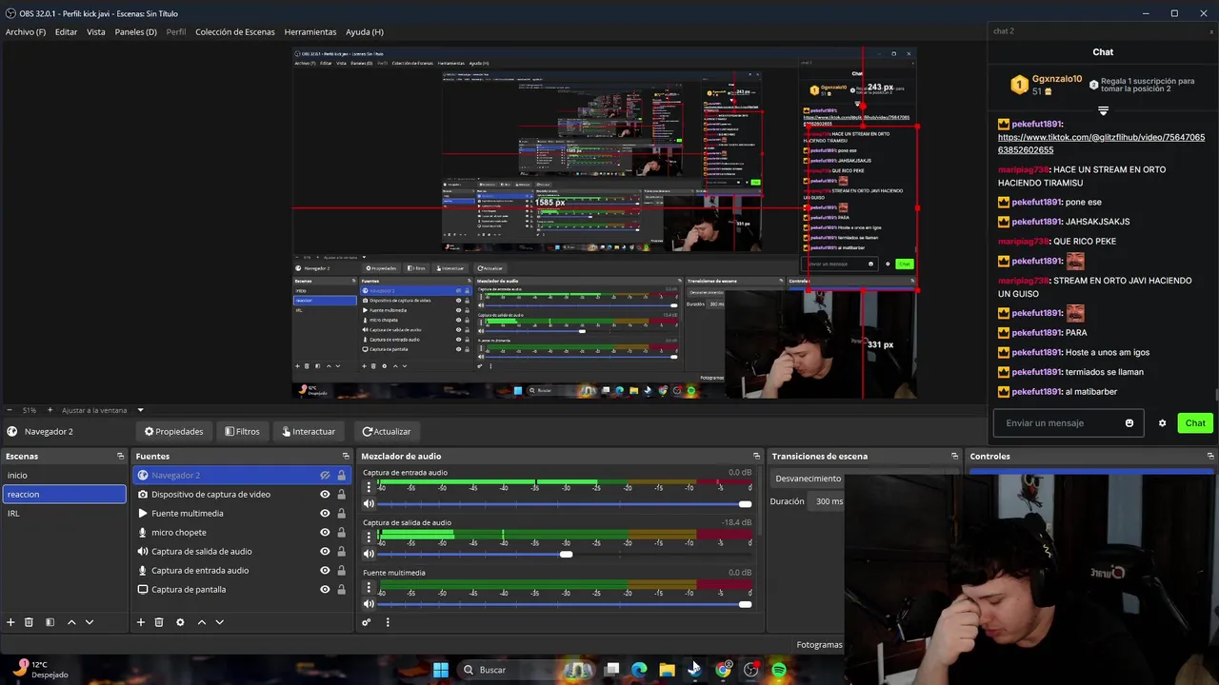Open audio mixer options menu dots
Viewport: 1219px width, 685px height.
point(388,622)
